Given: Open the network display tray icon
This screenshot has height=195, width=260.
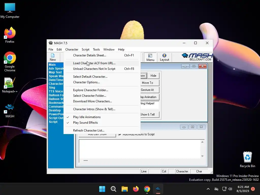Looking at the screenshot, I should pos(224,189).
